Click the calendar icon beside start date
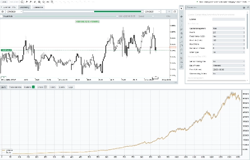Screen dimensions: 250x160 (x=2, y=12)
